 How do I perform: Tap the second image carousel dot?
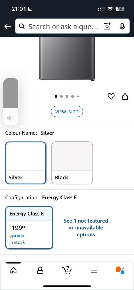point(62,96)
